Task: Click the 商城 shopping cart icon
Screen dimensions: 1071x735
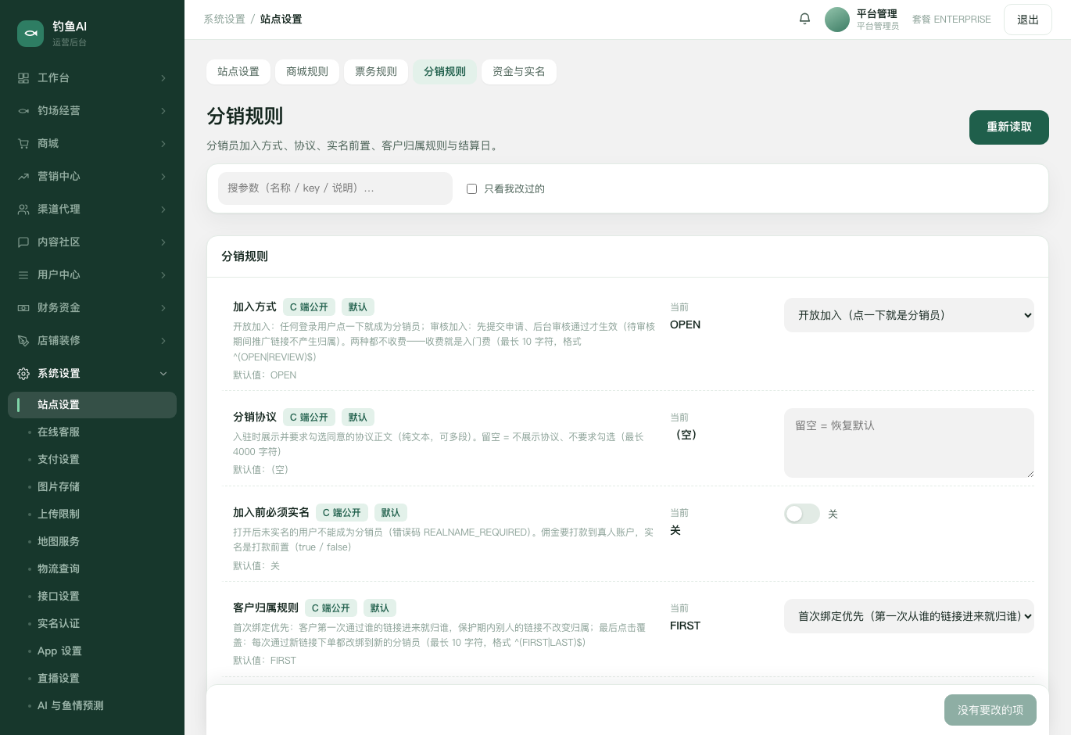Action: coord(23,144)
